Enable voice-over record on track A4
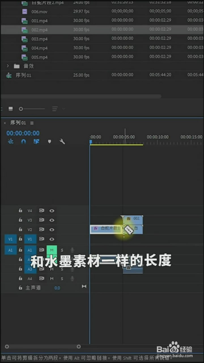The height and width of the screenshot is (363, 204). 72,279
